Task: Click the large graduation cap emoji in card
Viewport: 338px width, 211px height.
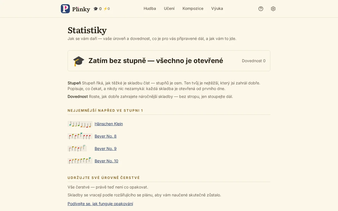Action: [79, 61]
